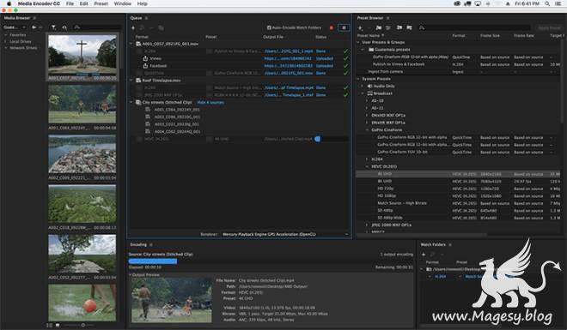
Task: Click the Hide 4 sources link
Action: [x=210, y=102]
